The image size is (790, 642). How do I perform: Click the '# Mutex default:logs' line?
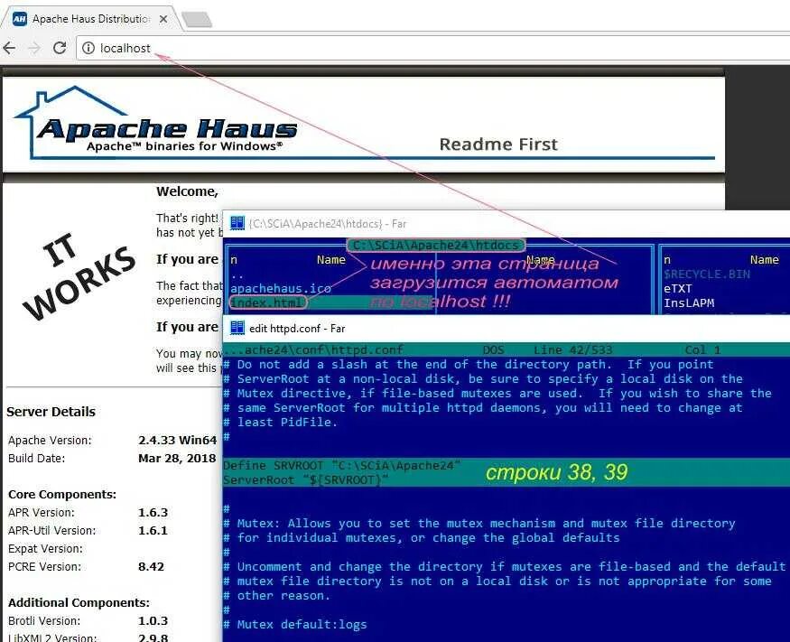(x=294, y=625)
